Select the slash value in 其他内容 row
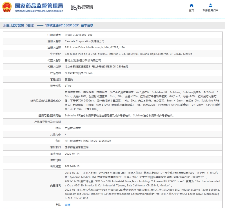Viewport: 225px width, 210px height. pos(65,135)
